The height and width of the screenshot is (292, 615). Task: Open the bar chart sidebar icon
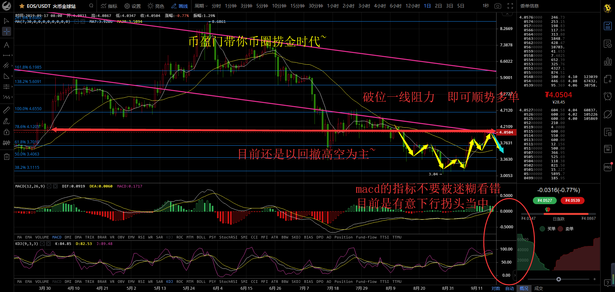(x=608, y=61)
